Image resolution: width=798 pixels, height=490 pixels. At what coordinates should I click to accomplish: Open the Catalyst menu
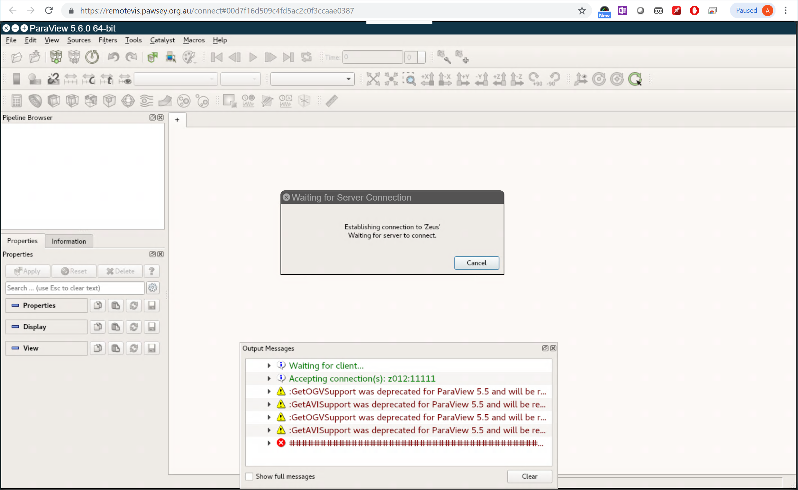point(162,40)
